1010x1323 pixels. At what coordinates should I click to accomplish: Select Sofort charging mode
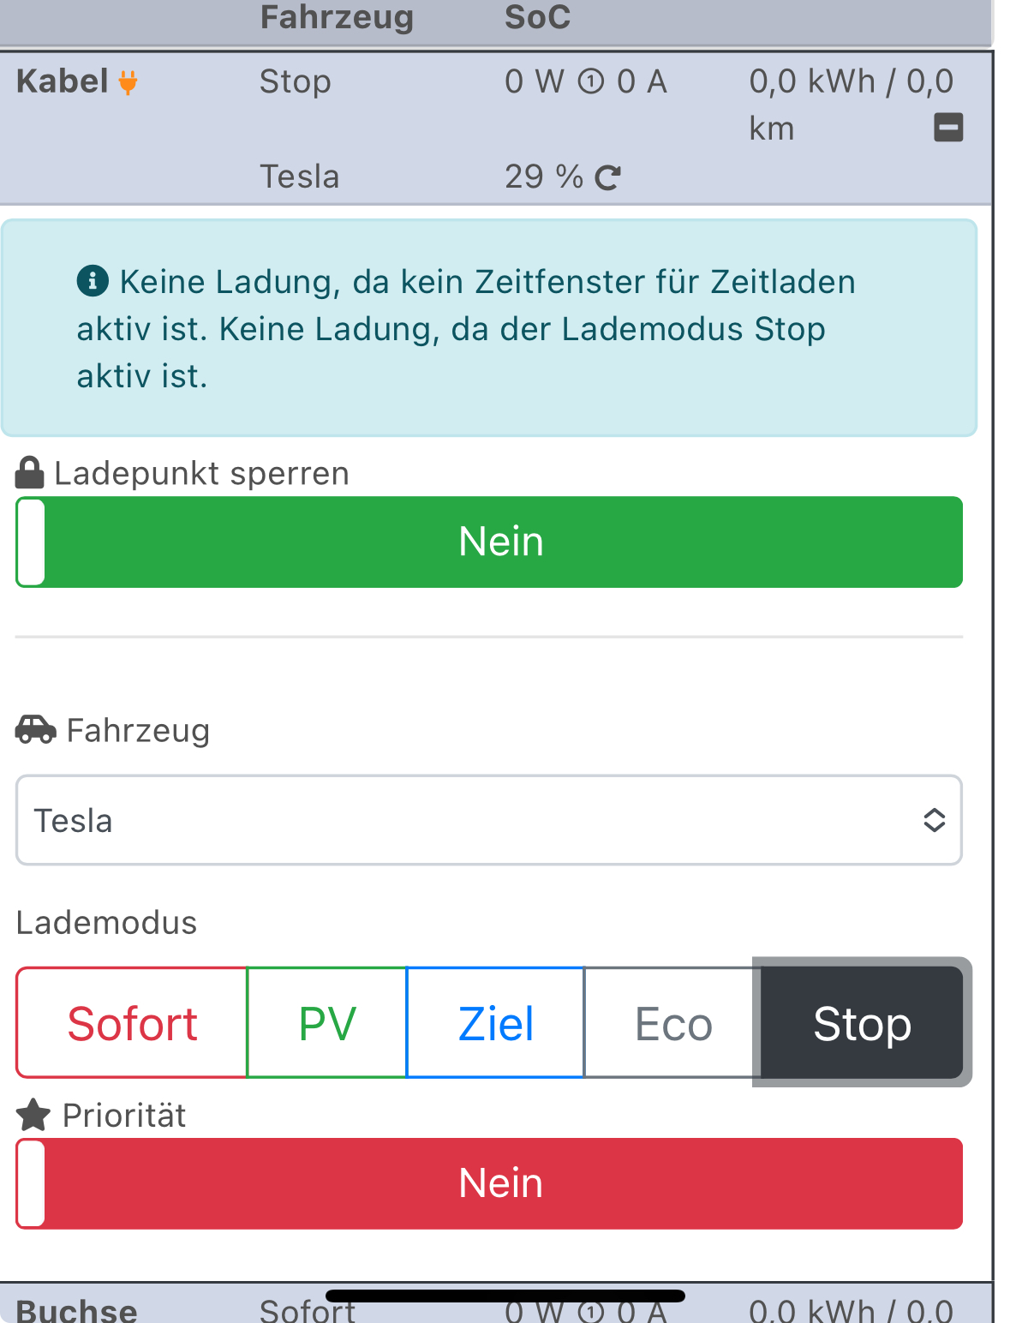tap(132, 1023)
